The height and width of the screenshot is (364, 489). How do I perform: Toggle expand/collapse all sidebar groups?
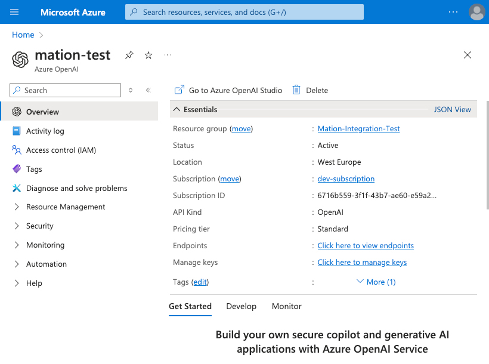(131, 90)
